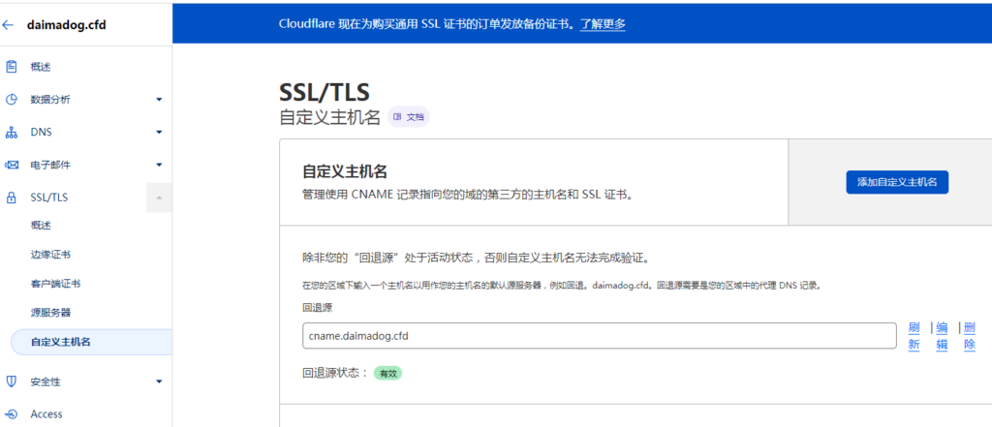
Task: Collapse the SSL/TLS section arrow
Action: point(159,198)
